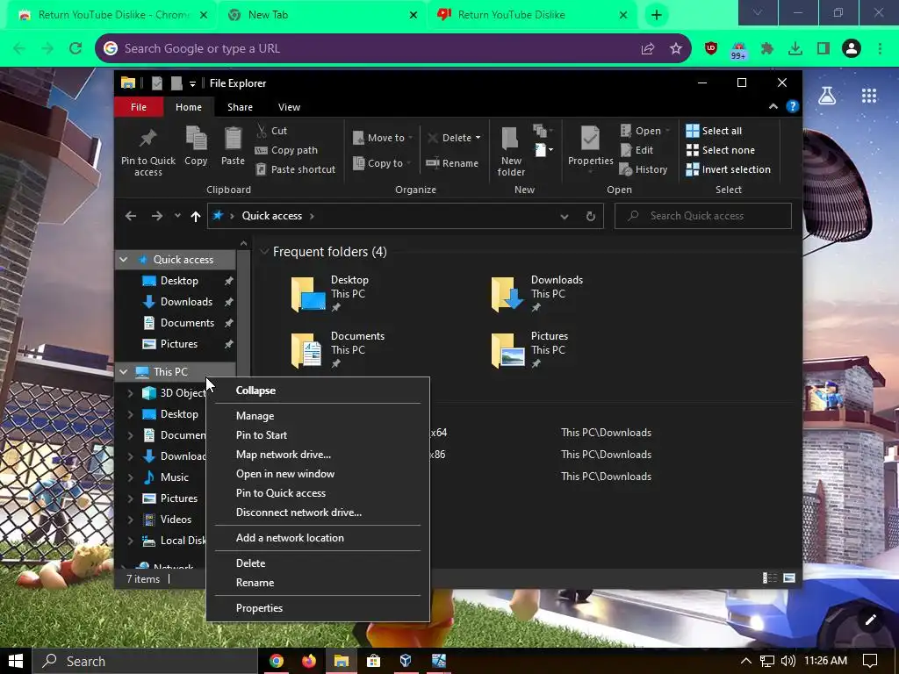Open the uBlock Origin extension icon
The height and width of the screenshot is (674, 899).
click(x=711, y=49)
